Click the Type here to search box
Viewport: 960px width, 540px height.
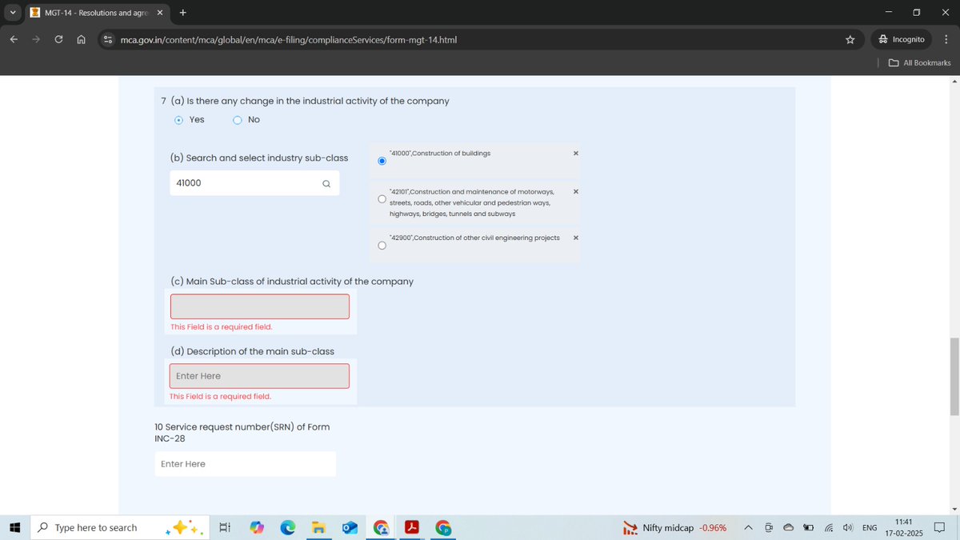click(x=121, y=528)
